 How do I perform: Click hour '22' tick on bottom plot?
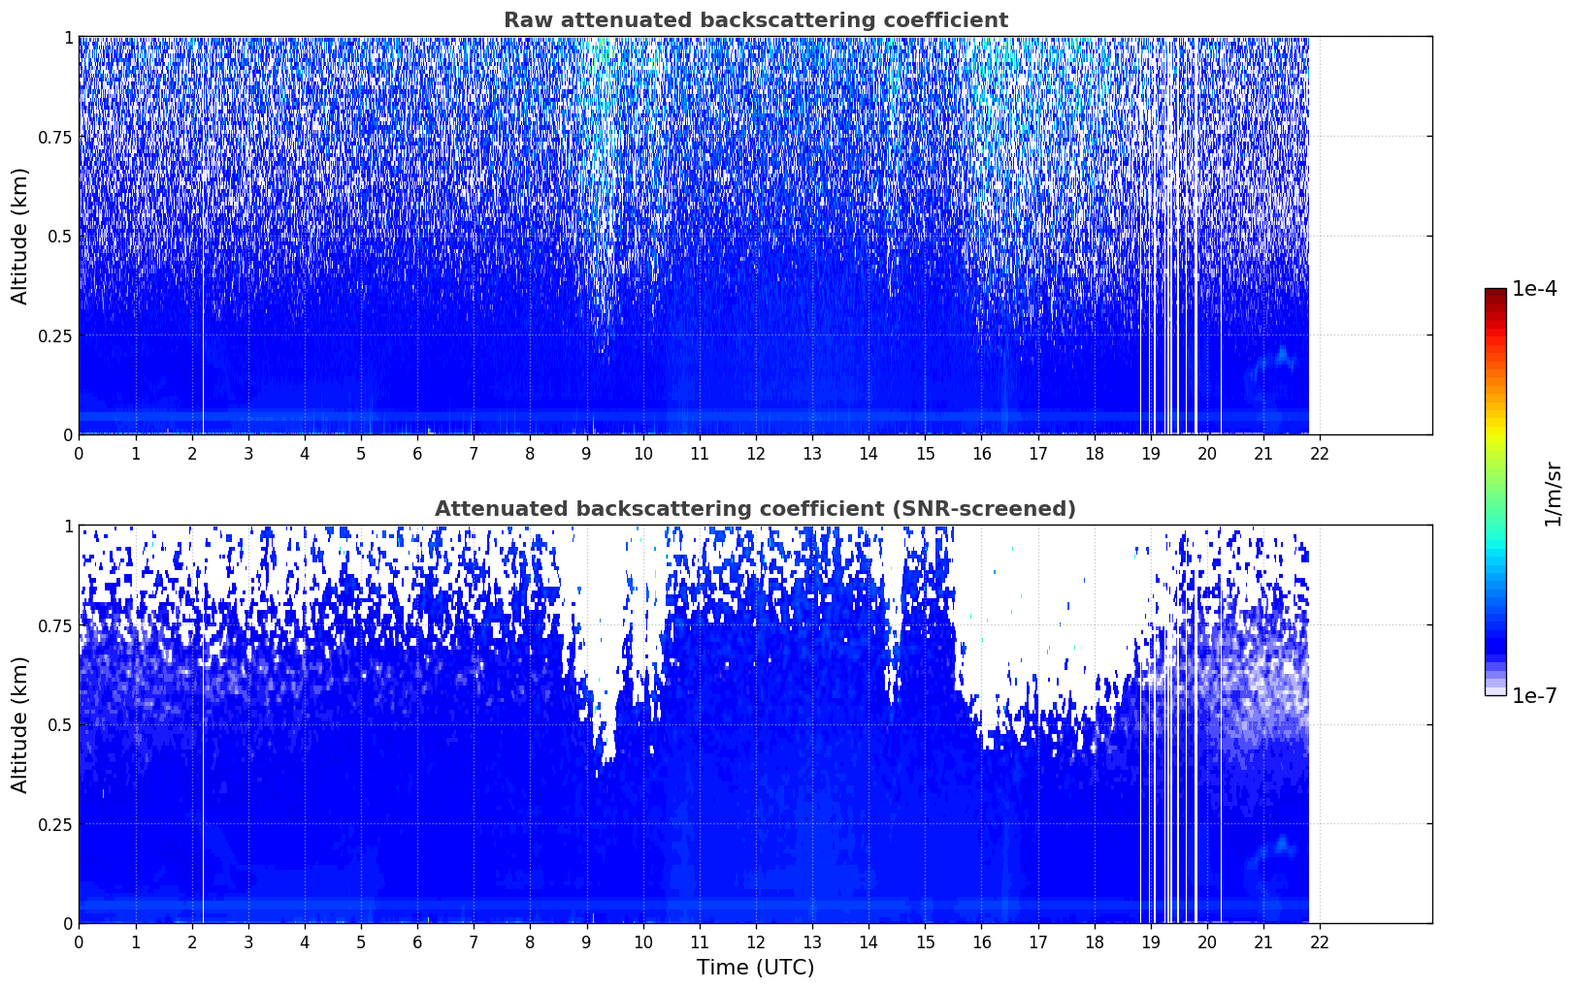[1320, 941]
